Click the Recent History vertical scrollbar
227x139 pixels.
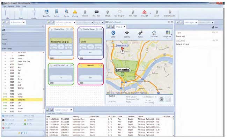coord(173,126)
